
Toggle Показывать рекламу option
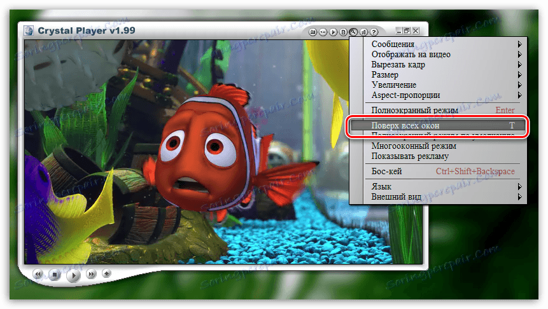point(446,156)
